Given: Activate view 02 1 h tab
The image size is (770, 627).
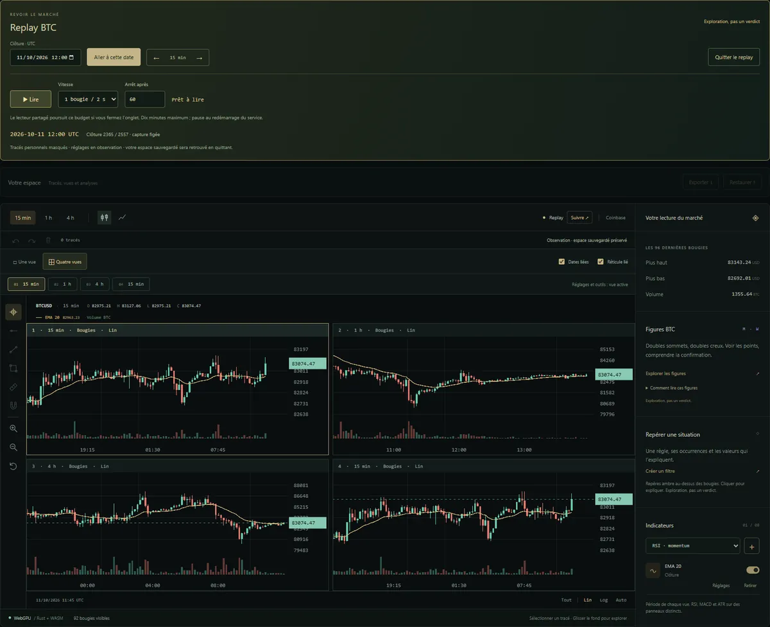Looking at the screenshot, I should pos(62,284).
